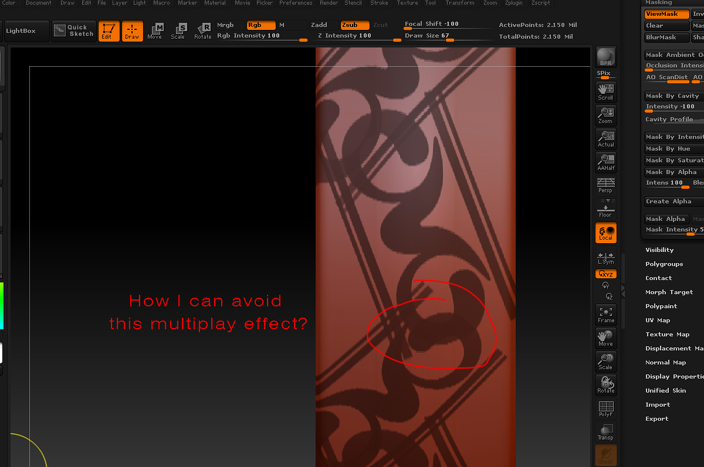Viewport: 704px width, 467px height.
Task: Toggle L.Sym local symmetry
Action: pyautogui.click(x=606, y=258)
